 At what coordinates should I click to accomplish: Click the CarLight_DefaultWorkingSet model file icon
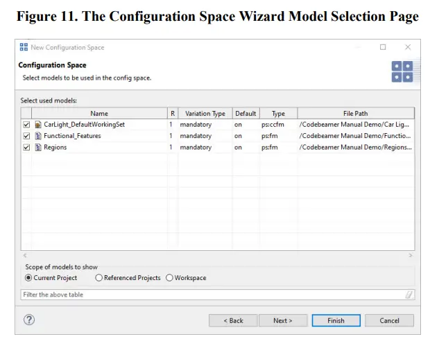38,124
